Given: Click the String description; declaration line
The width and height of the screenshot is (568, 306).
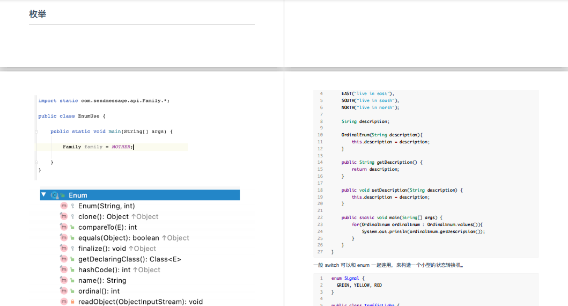Looking at the screenshot, I should pyautogui.click(x=365, y=121).
